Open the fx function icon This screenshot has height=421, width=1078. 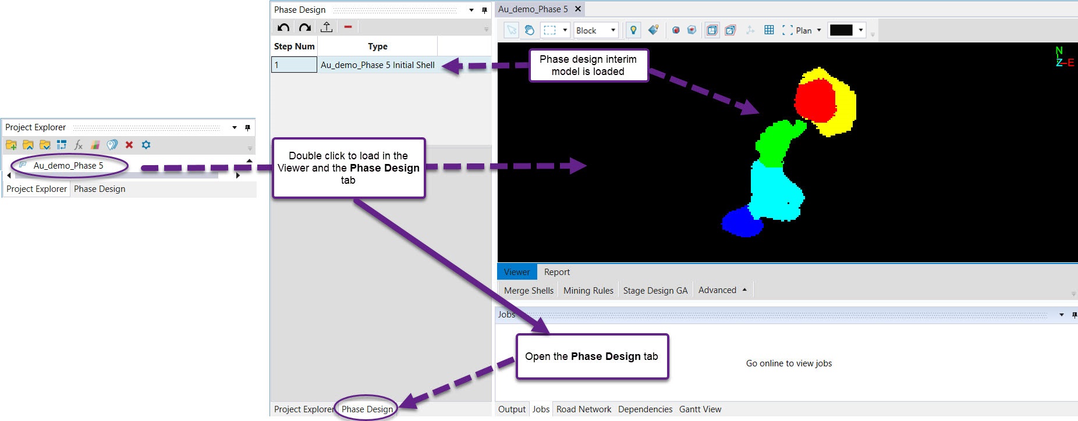pos(79,145)
